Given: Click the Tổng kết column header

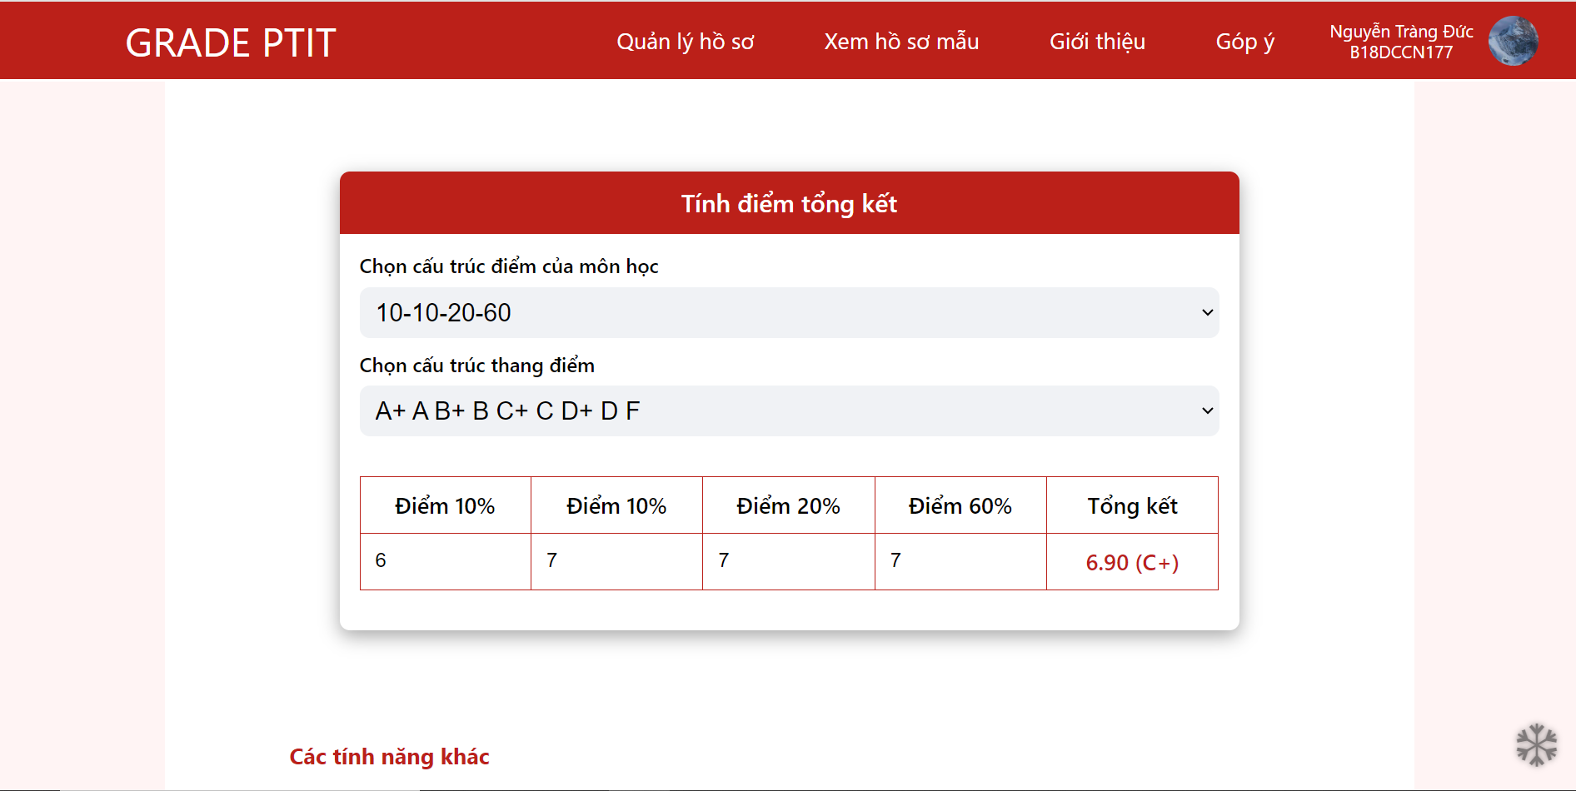Looking at the screenshot, I should click(x=1132, y=505).
